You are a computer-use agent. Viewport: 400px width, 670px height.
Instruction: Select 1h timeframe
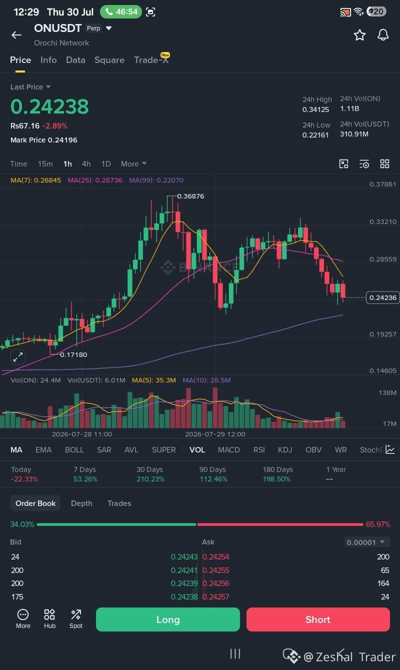tap(67, 164)
